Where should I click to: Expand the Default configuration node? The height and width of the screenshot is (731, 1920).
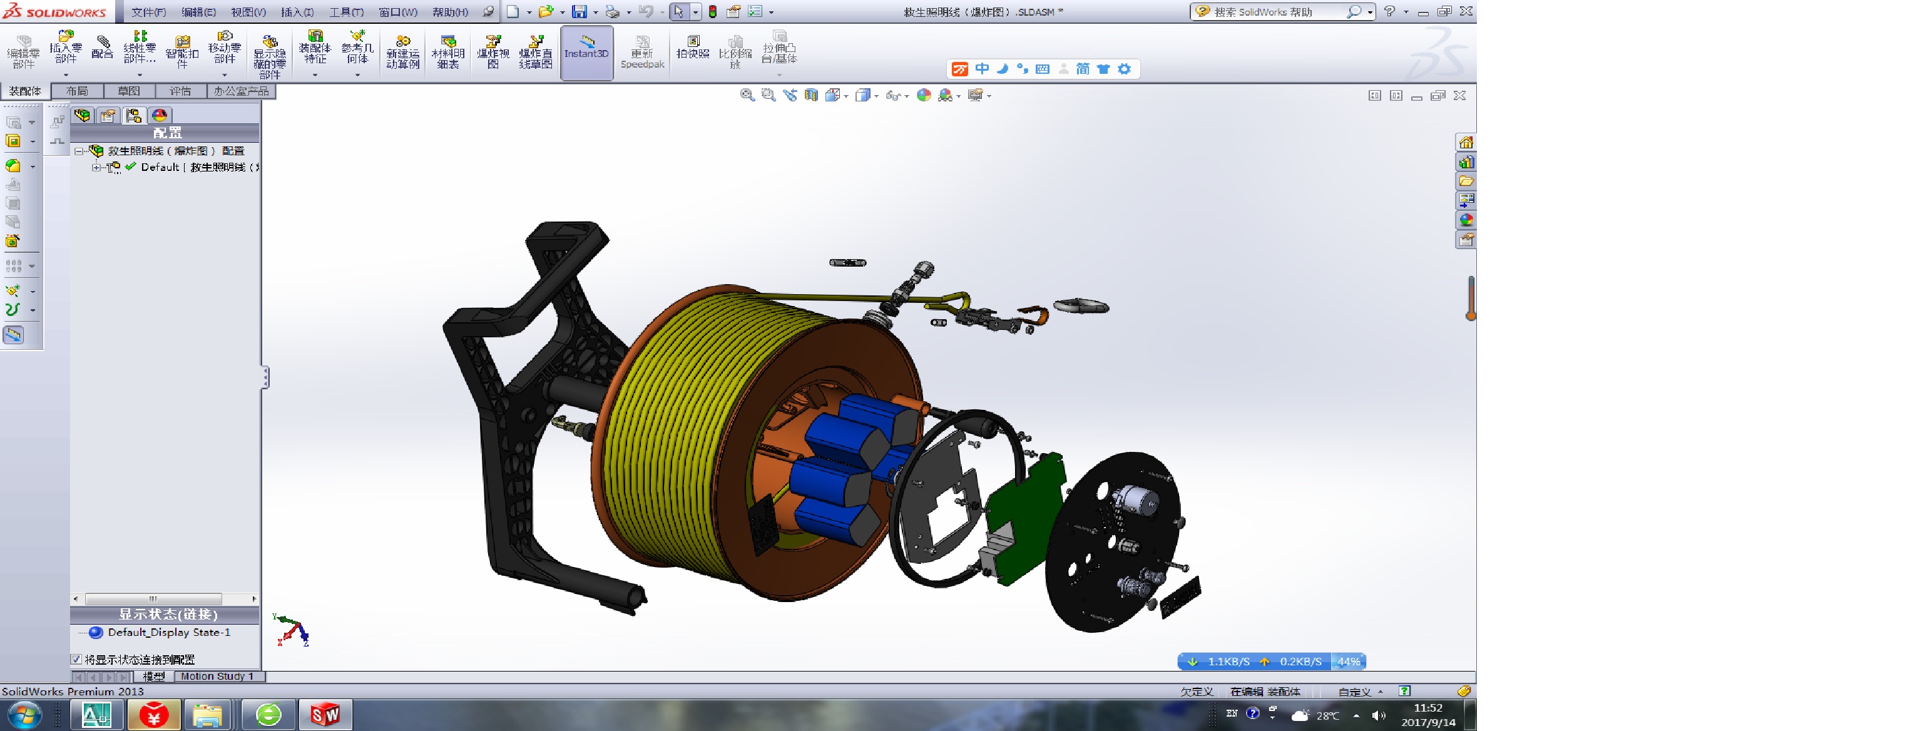point(95,167)
